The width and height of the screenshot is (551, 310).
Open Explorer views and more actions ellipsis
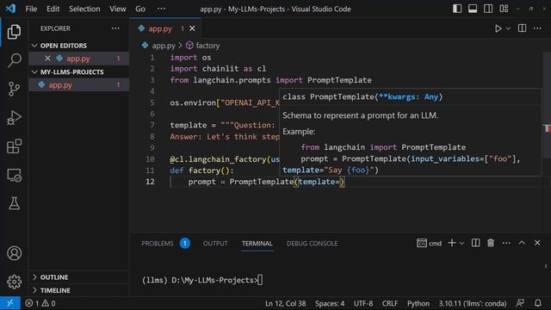point(115,28)
